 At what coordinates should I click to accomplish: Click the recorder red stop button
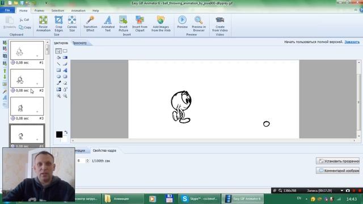pyautogui.click(x=360, y=190)
